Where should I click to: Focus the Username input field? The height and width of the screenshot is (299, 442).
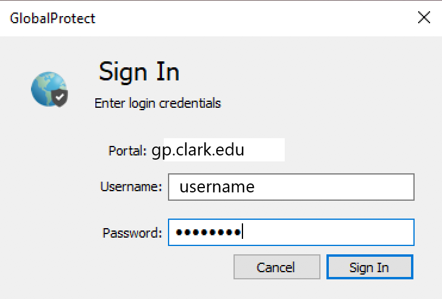coord(291,187)
